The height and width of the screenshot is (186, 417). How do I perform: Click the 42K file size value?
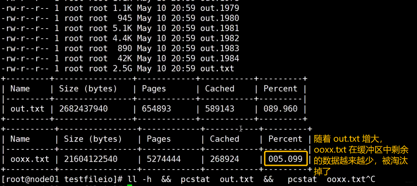pos(125,58)
